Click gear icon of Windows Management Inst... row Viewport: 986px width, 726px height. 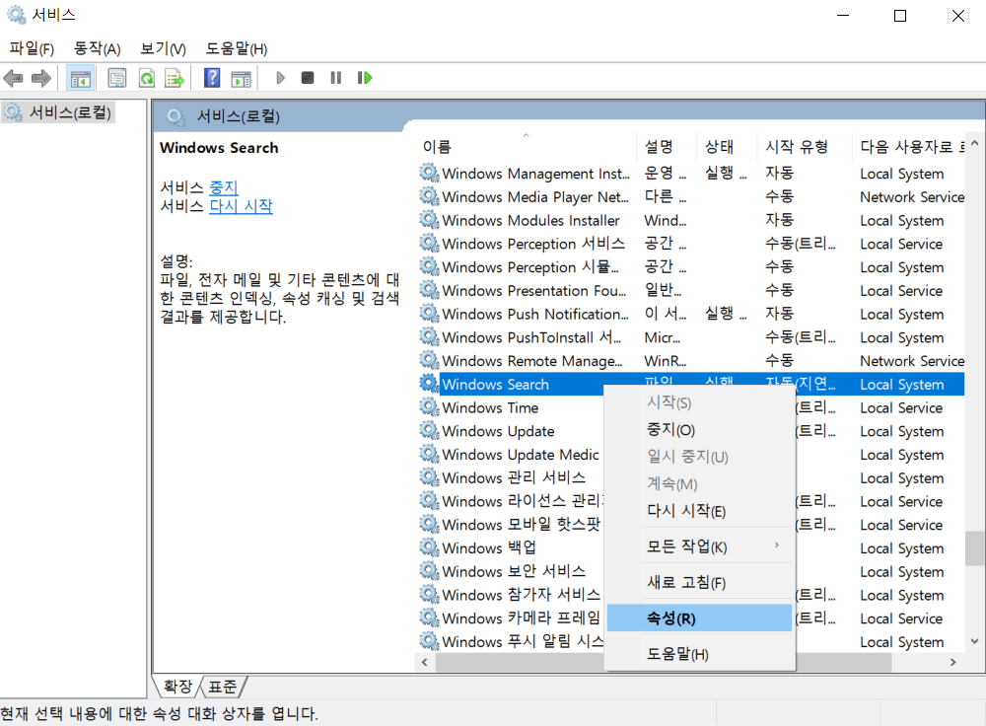(430, 173)
